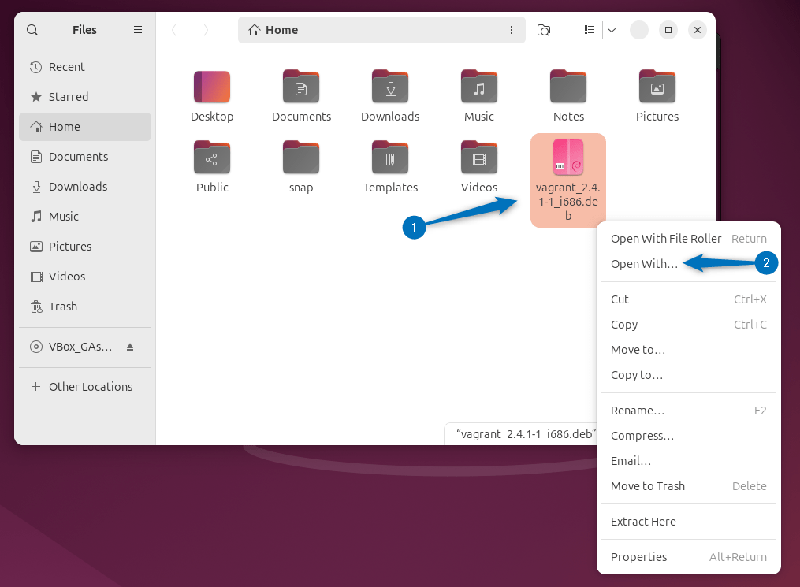Choose Open With… from context menu
This screenshot has height=587, width=800.
click(x=643, y=264)
